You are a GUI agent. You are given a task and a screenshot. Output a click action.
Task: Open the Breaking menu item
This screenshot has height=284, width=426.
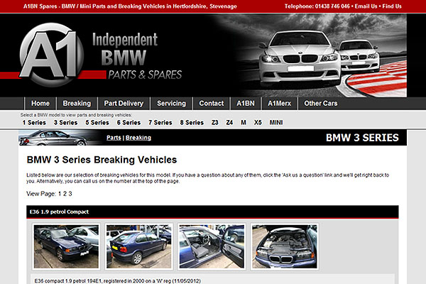[77, 104]
